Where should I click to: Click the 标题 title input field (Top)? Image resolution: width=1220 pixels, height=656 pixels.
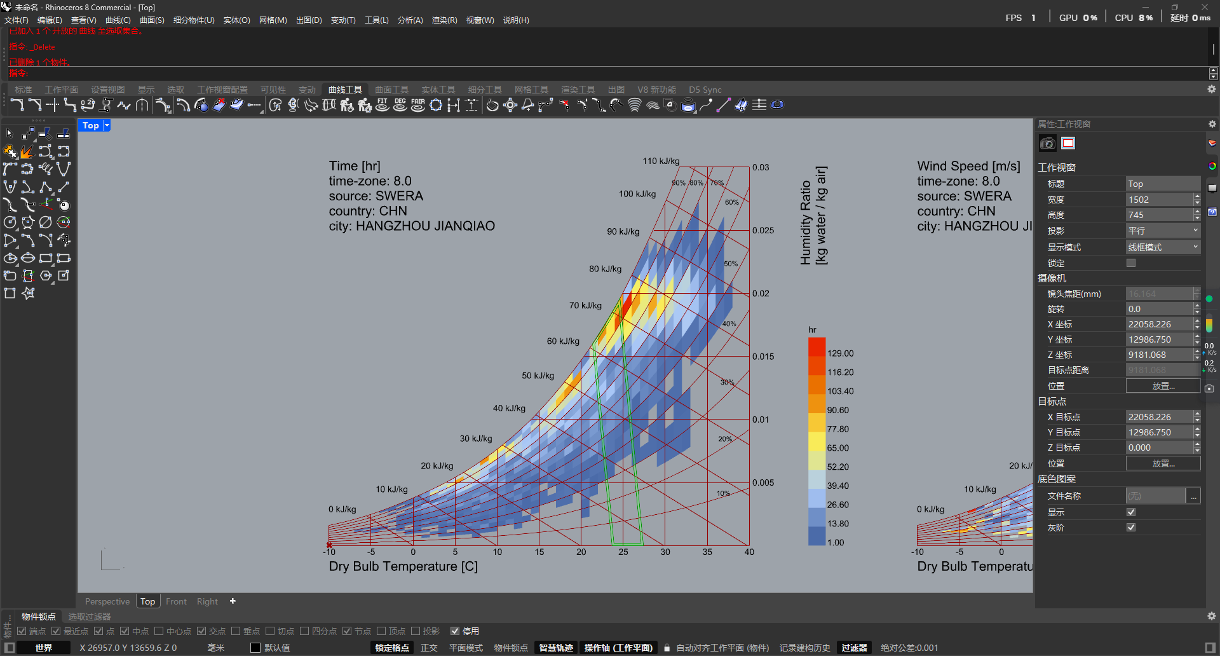point(1163,184)
